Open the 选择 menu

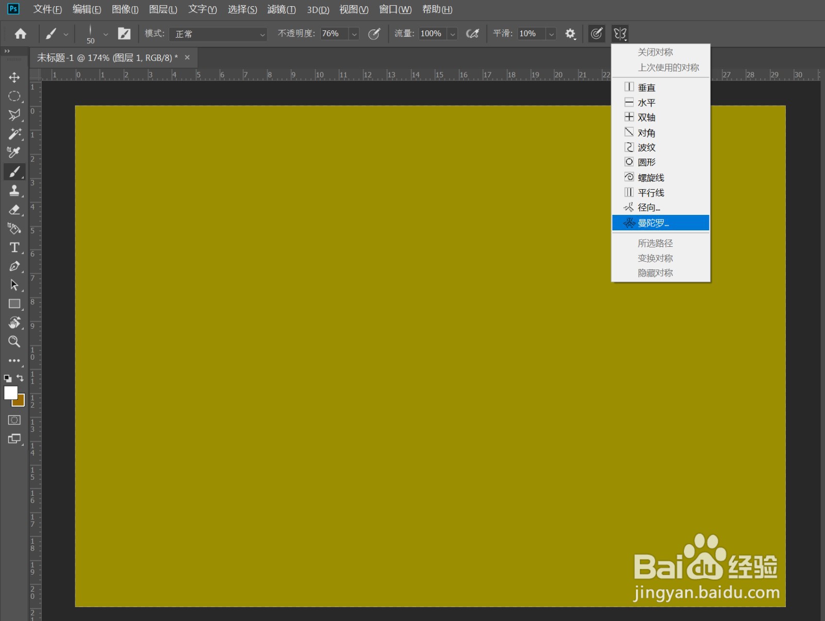pyautogui.click(x=242, y=9)
